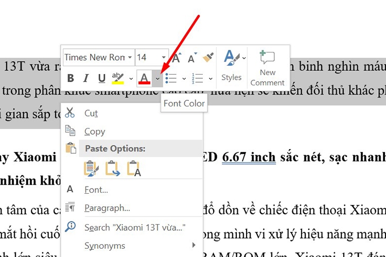
Task: Choose Copy from context menu
Action: [132, 132]
